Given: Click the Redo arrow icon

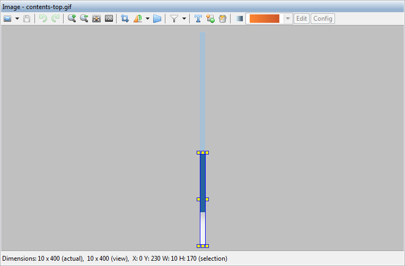Looking at the screenshot, I should 55,19.
